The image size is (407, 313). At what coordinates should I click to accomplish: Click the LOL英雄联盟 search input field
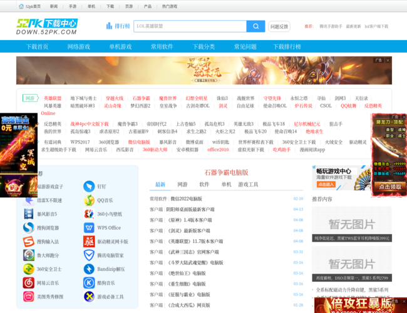190,26
